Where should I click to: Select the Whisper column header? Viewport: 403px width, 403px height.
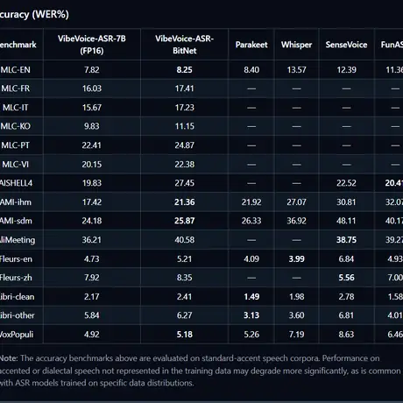click(296, 45)
